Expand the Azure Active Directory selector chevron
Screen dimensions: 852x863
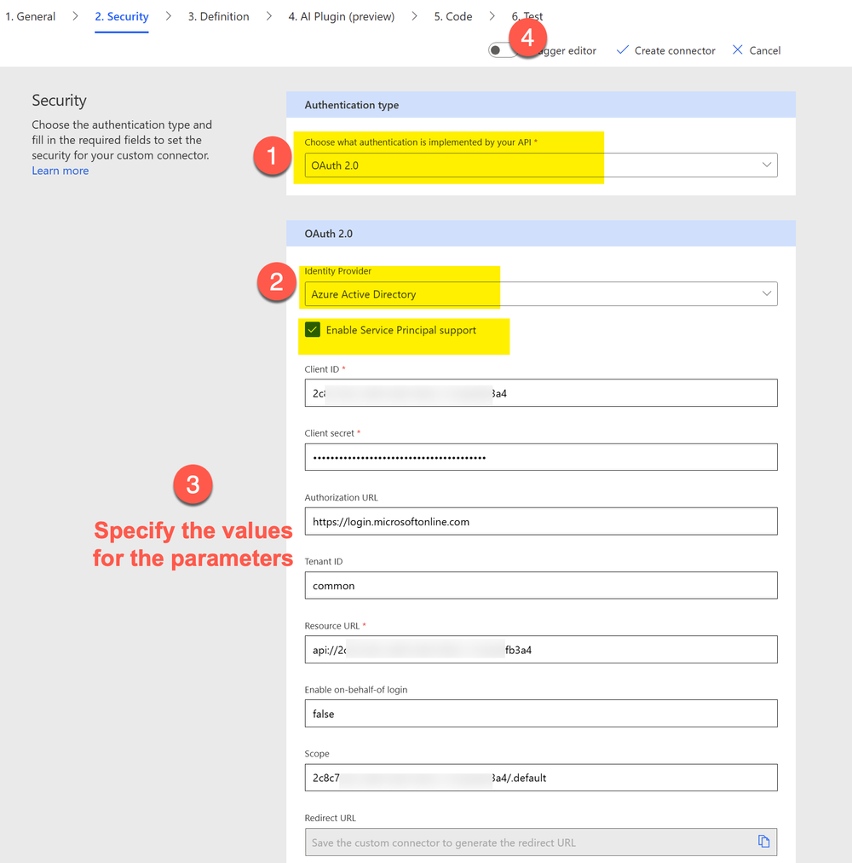click(x=766, y=293)
